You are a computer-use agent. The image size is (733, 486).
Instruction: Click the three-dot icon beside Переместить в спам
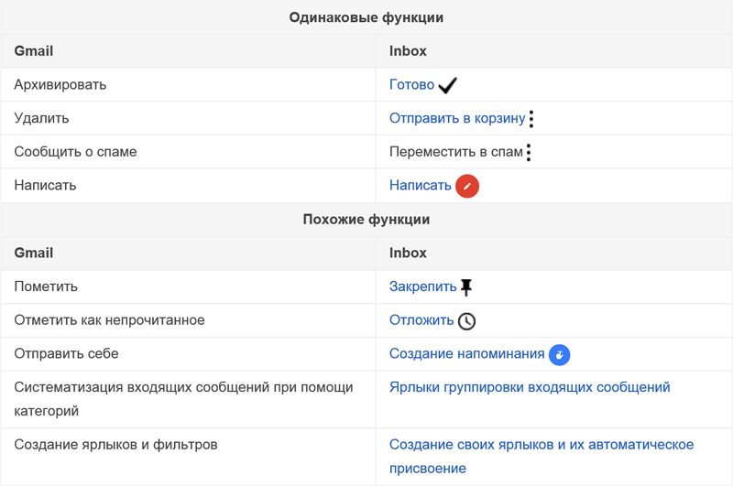[529, 153]
